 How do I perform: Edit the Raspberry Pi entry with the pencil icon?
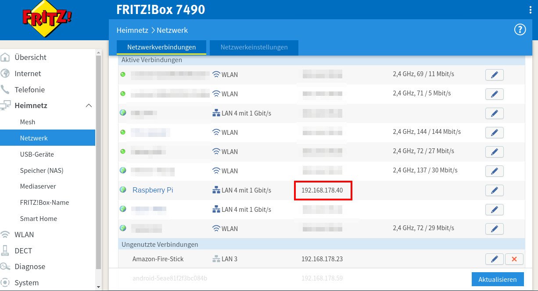point(495,190)
